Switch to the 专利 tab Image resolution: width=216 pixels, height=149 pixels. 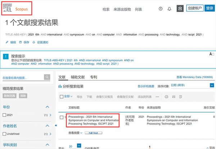pyautogui.click(x=93, y=77)
